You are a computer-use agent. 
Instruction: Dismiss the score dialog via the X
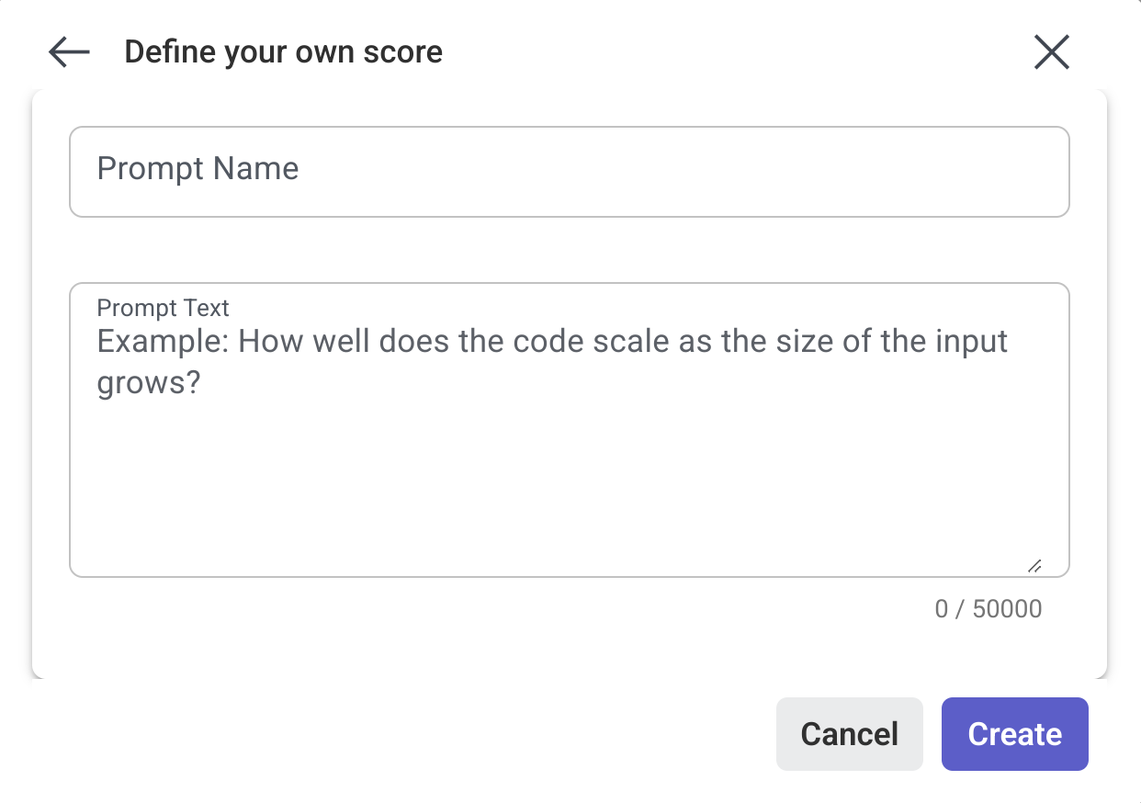(x=1051, y=52)
